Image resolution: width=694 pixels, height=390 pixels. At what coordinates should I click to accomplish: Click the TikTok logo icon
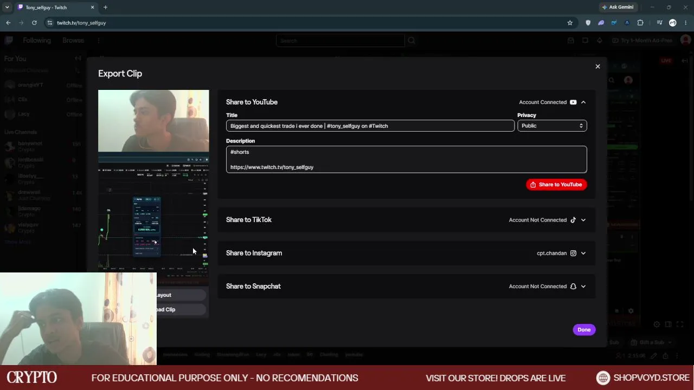coord(573,220)
